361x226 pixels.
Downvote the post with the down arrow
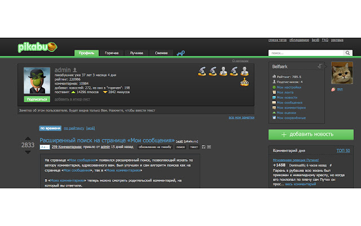pyautogui.click(x=28, y=152)
